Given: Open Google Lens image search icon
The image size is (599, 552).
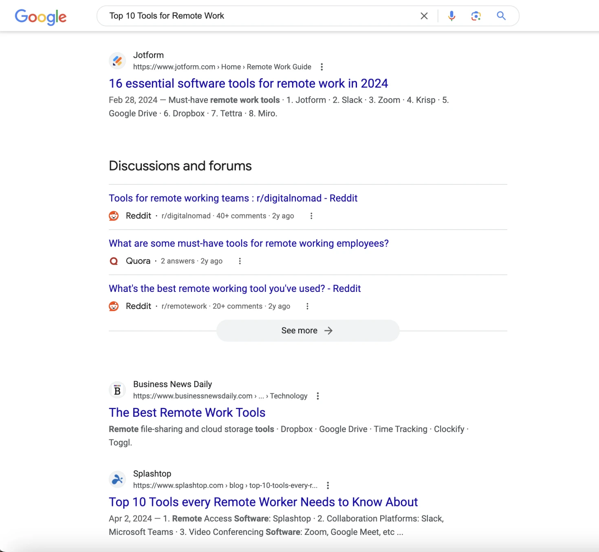Looking at the screenshot, I should [x=476, y=16].
